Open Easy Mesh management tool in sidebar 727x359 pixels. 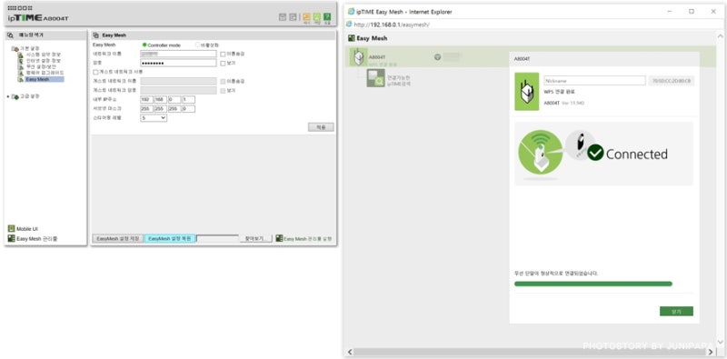point(33,239)
